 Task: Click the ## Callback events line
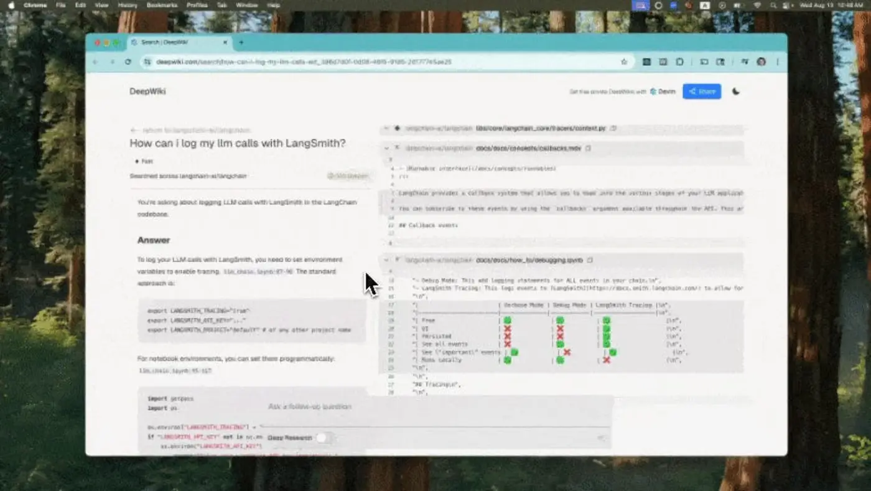[428, 225]
